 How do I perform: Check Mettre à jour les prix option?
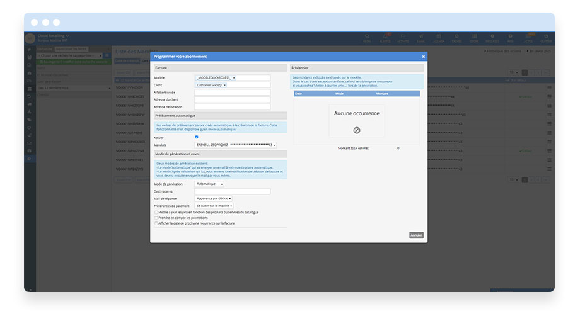tap(156, 212)
